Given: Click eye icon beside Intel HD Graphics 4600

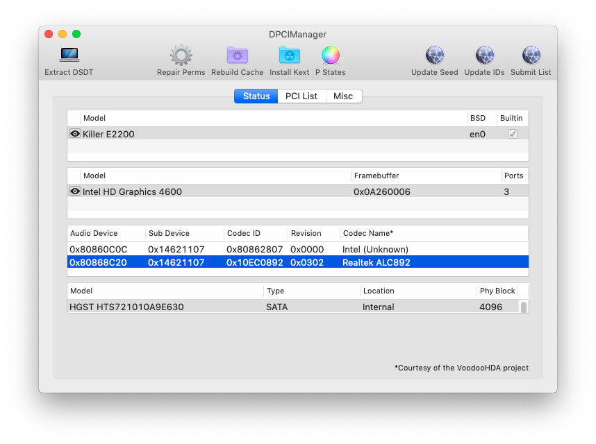Looking at the screenshot, I should coord(75,191).
